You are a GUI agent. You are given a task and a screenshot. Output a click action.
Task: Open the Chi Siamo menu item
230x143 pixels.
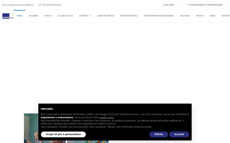pos(33,16)
